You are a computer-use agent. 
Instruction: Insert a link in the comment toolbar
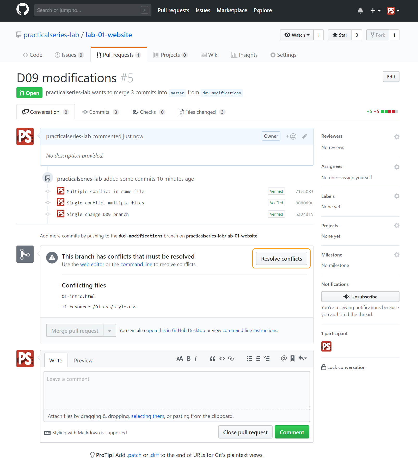[231, 359]
